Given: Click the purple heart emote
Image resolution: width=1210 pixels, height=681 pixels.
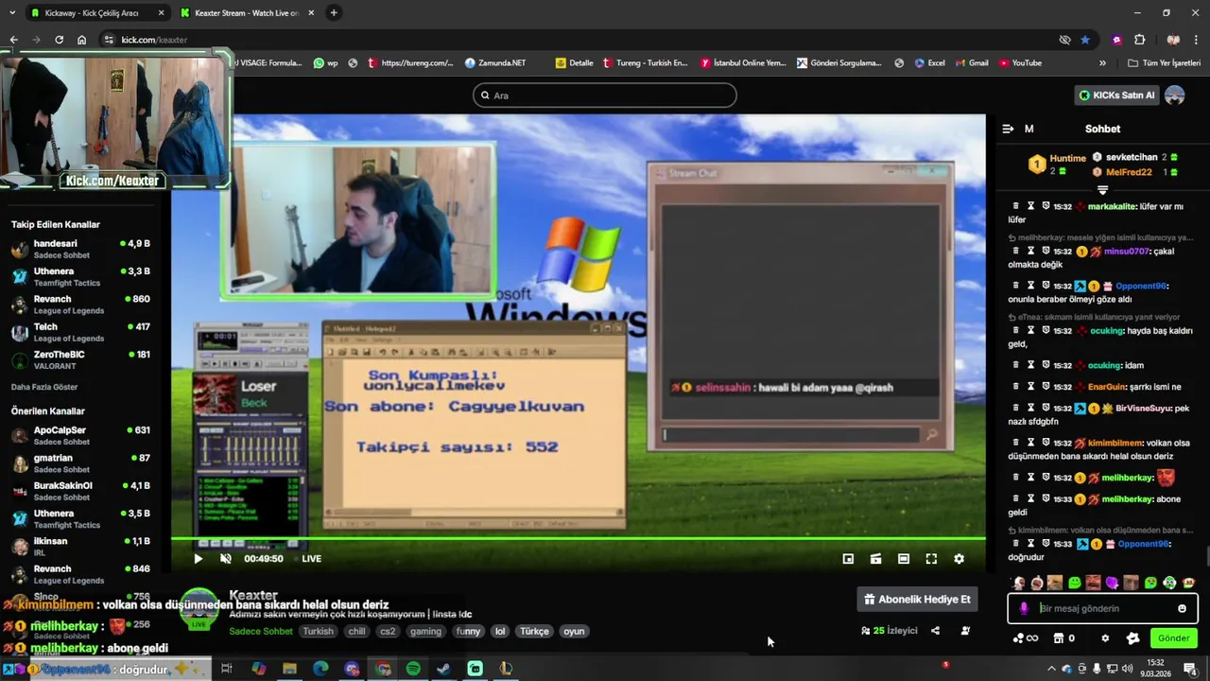Looking at the screenshot, I should click(1113, 584).
